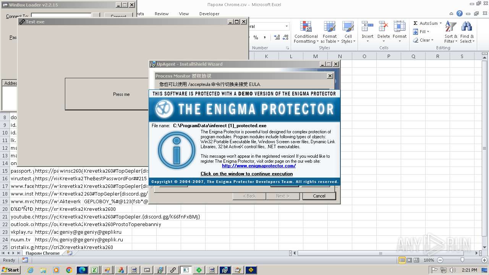Screen dimensions: 489x275
Task: Switch to Page Layout view in status bar
Action: point(409,260)
